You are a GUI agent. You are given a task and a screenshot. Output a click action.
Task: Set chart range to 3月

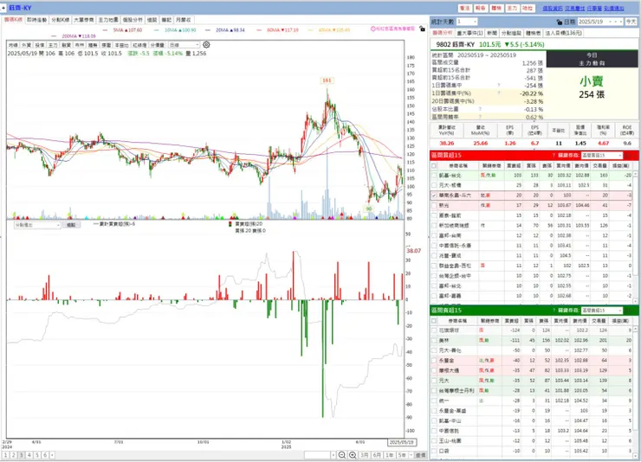pos(365,455)
